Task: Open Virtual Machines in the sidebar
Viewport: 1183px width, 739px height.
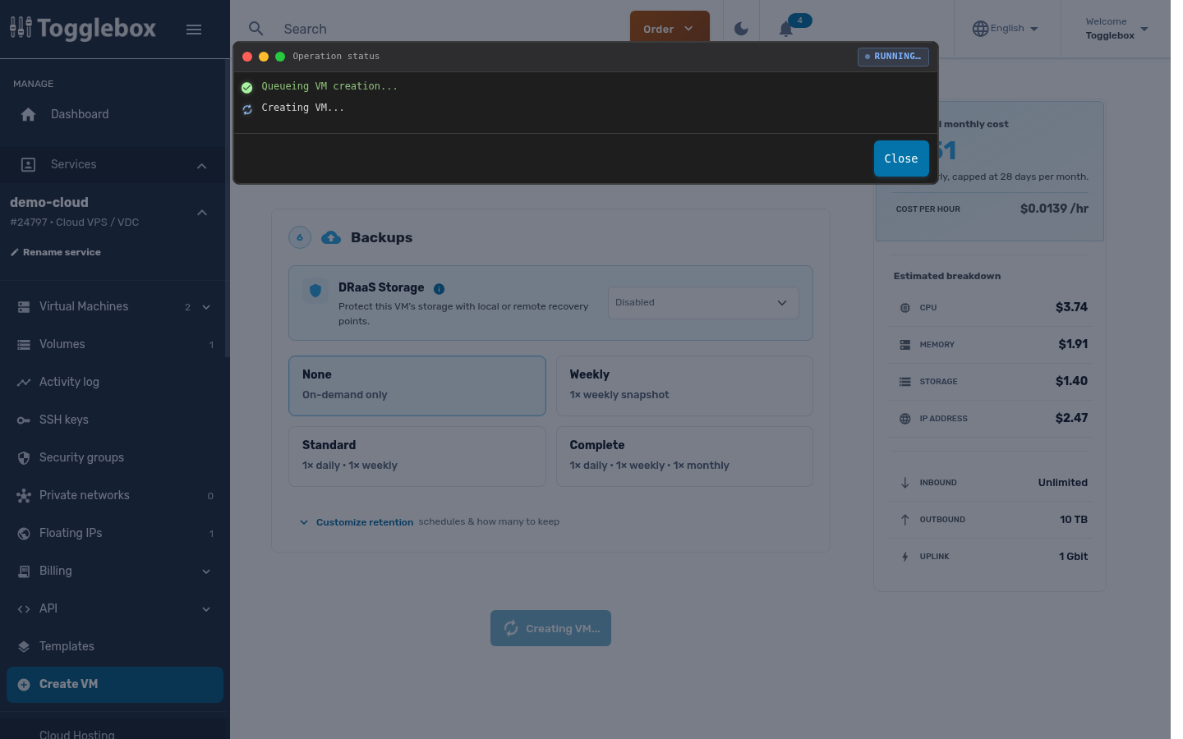Action: (x=114, y=307)
